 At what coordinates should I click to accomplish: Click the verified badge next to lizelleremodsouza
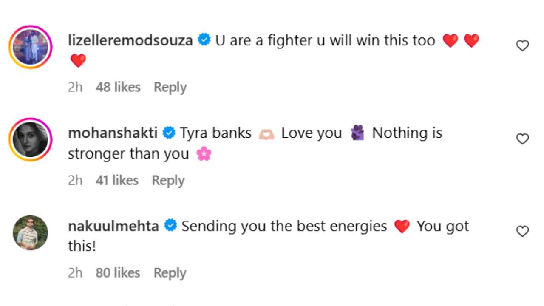pyautogui.click(x=205, y=41)
